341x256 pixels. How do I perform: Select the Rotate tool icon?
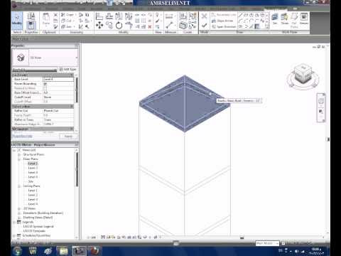(x=119, y=25)
